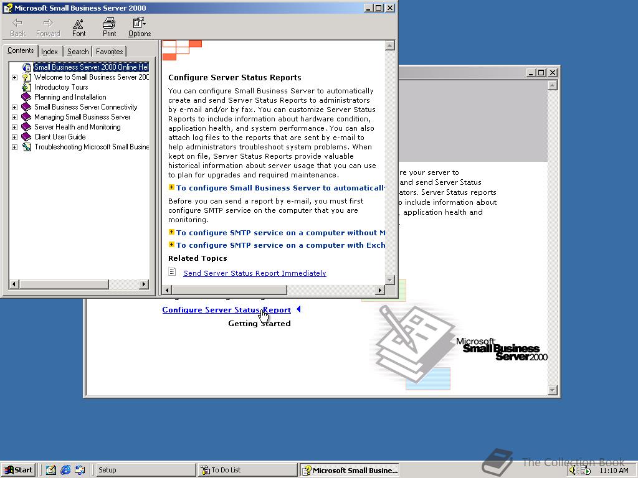638x478 pixels.
Task: Select the Client User Guide entry
Action: coord(60,137)
